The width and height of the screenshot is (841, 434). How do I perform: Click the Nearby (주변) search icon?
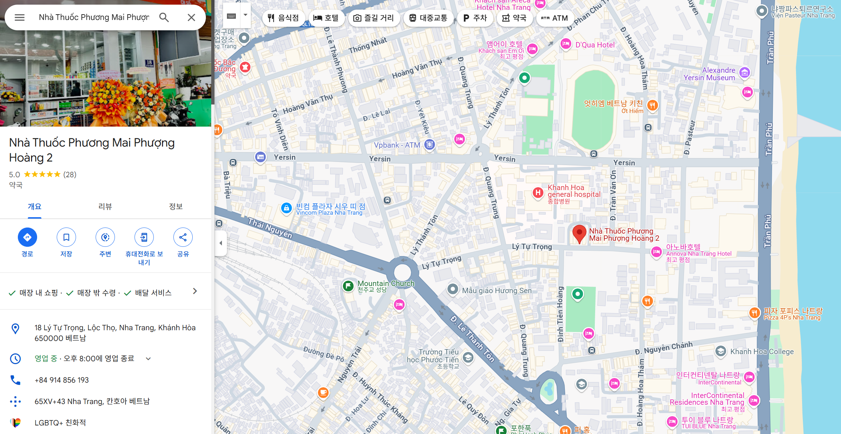(105, 237)
